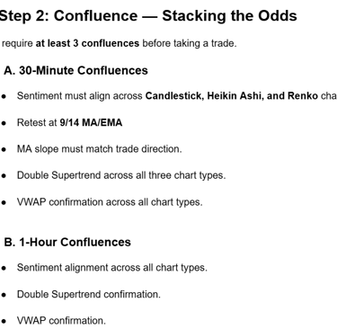Click 'Stacking the Odds' in heading
337x329 pixels.
(x=229, y=15)
